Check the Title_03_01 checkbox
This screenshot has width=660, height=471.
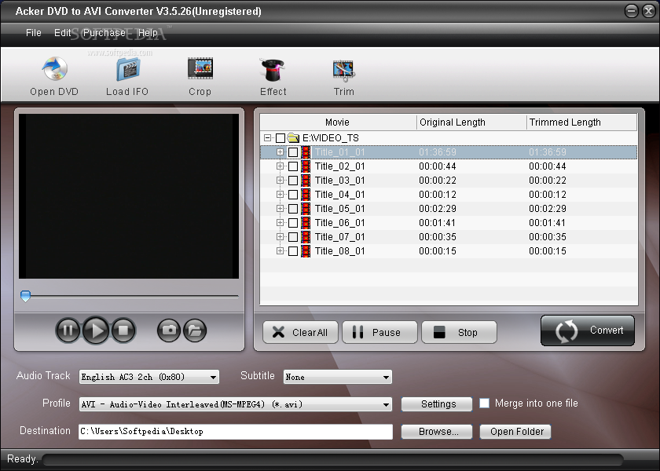(x=293, y=181)
